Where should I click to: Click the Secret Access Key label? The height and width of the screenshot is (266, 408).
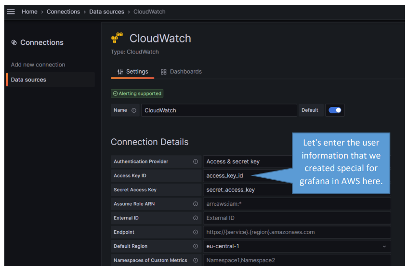(135, 190)
